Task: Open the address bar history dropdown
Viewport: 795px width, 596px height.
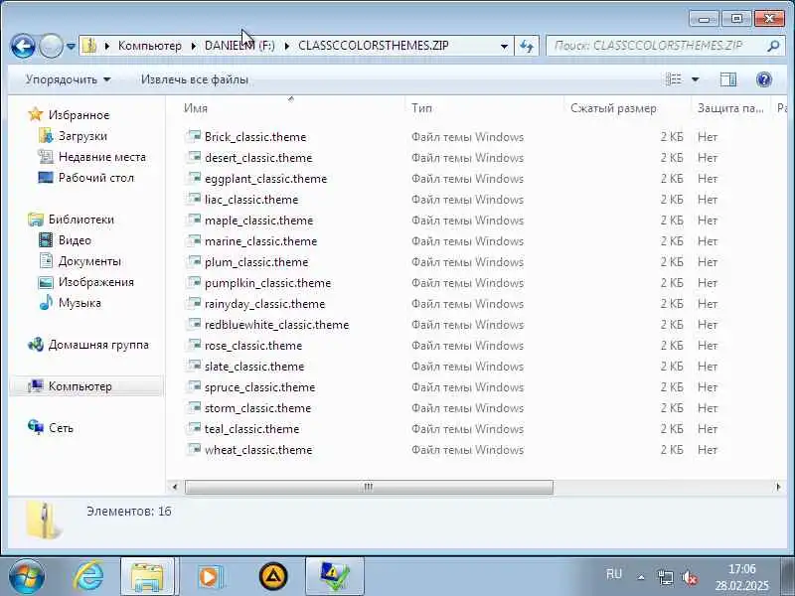Action: 504,46
